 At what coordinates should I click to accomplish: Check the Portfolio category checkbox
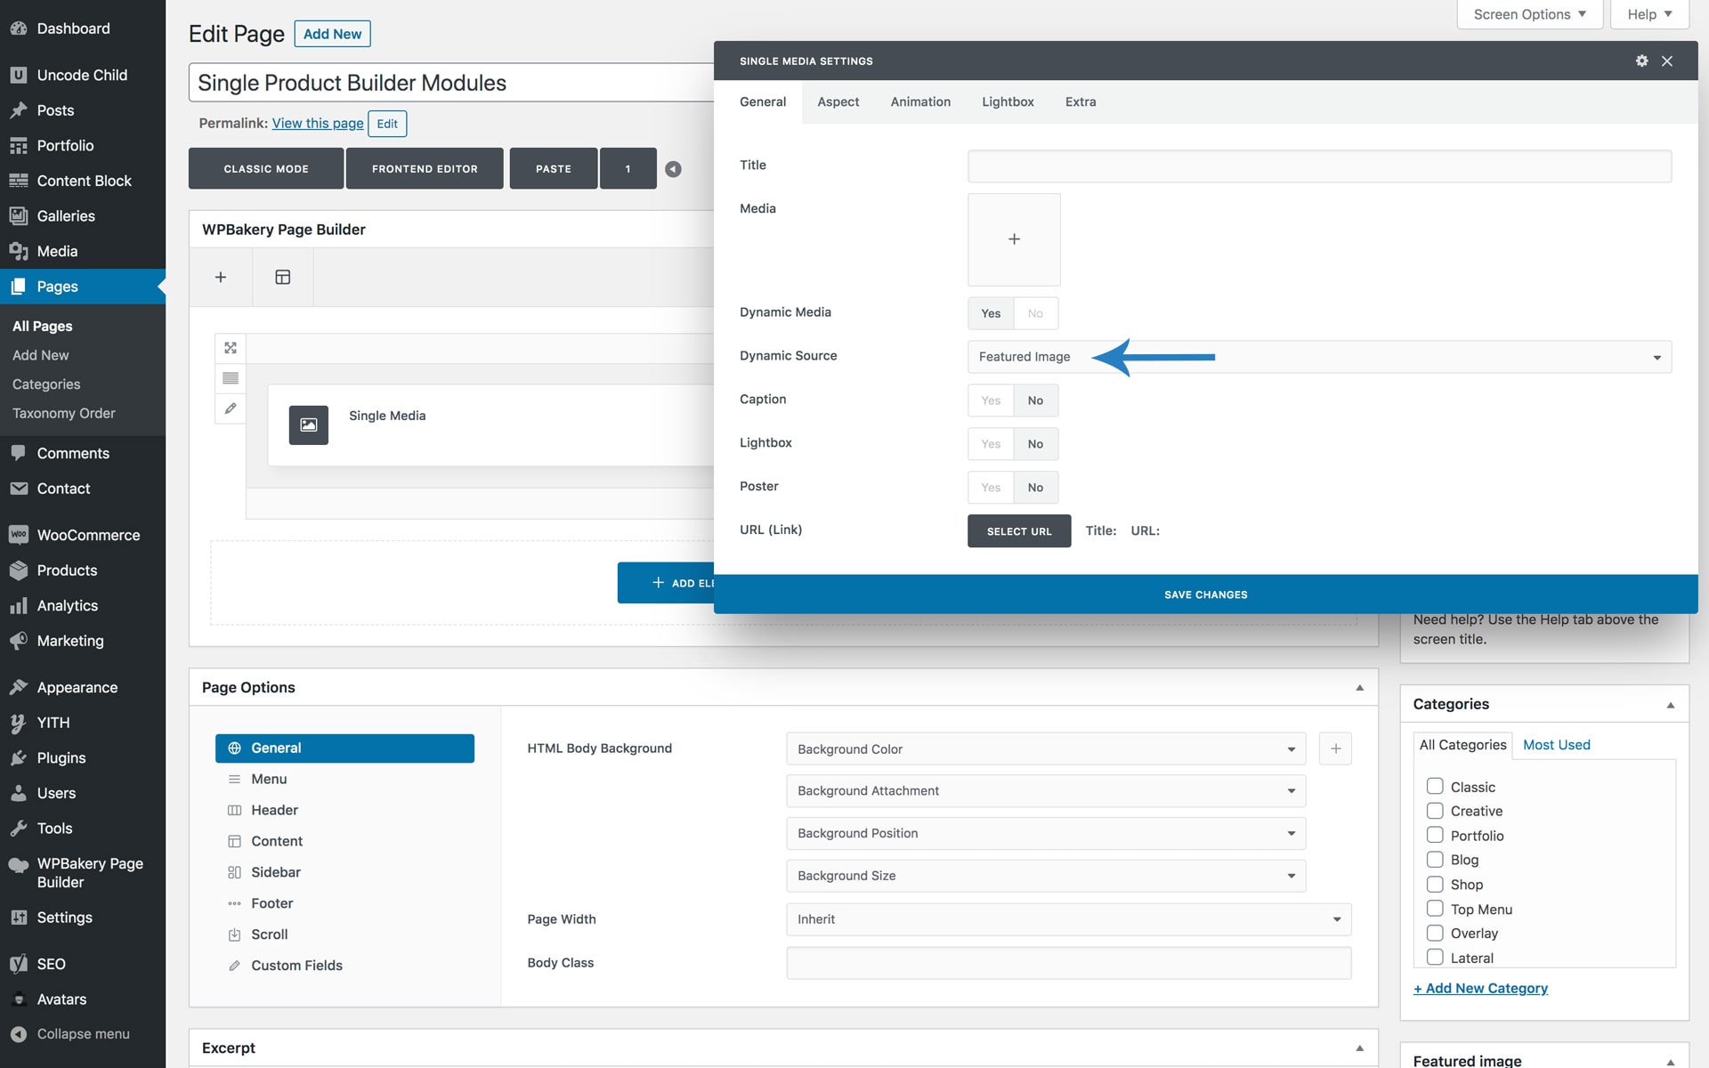pyautogui.click(x=1435, y=835)
